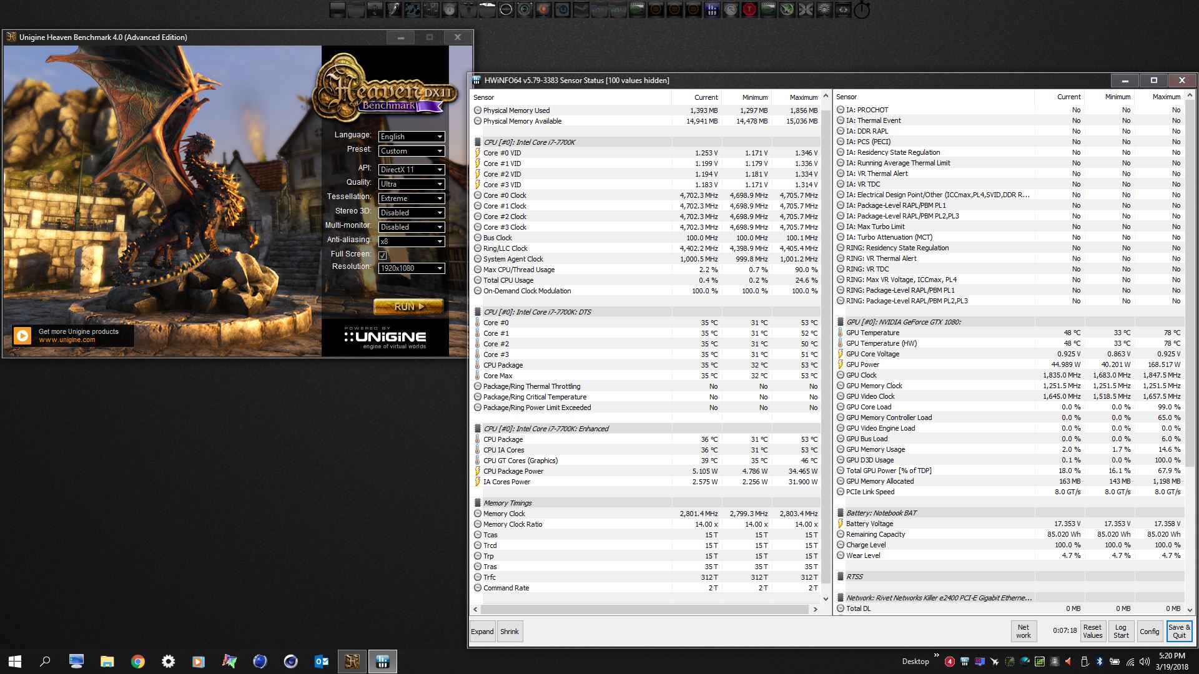Select the Battery Voltage sensor row
Viewport: 1199px width, 674px height.
[1009, 524]
